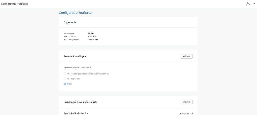Screen dimensions: 257x115
Task: Expand the account dropdown chevron
Action: (254, 4)
